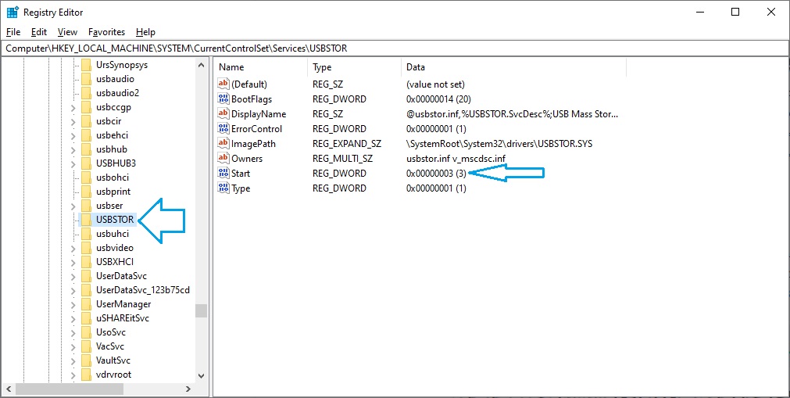Click the usbehci folder icon
Screen dimensions: 790x398
point(86,135)
